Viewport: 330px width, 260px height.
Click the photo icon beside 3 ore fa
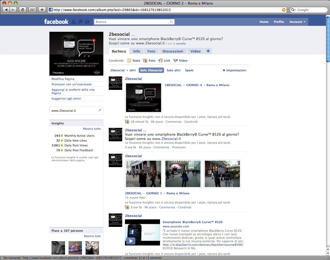click(127, 207)
